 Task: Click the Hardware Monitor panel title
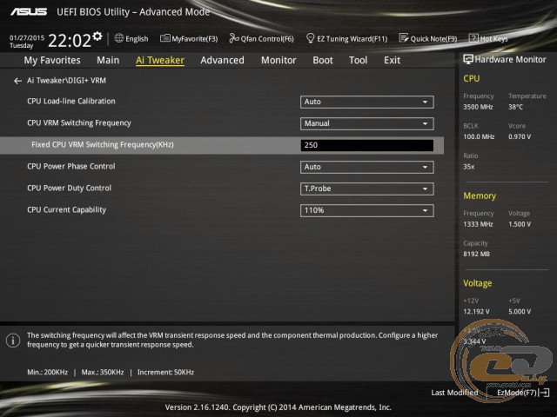click(510, 60)
